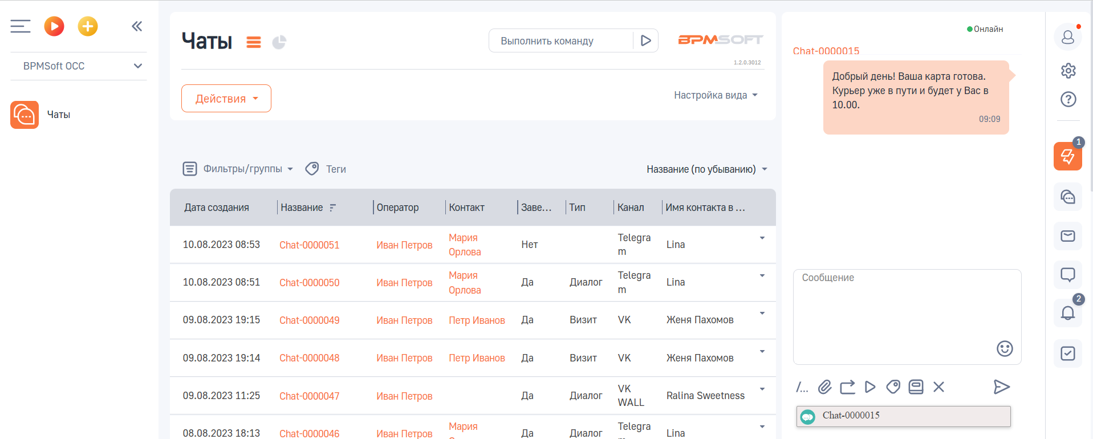Expand row menu arrow for Chat-0000048
This screenshot has height=439, width=1093.
click(762, 351)
